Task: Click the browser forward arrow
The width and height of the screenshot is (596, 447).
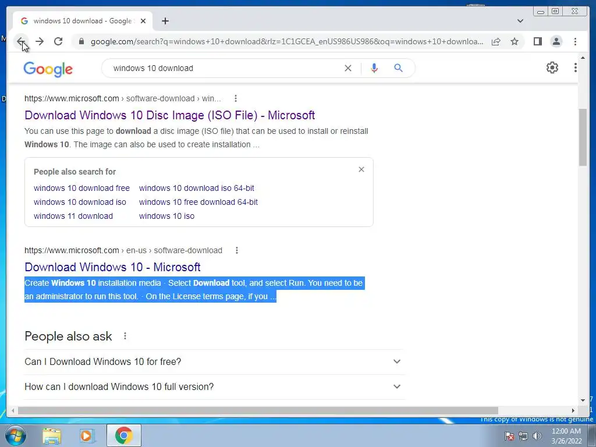Action: tap(40, 41)
